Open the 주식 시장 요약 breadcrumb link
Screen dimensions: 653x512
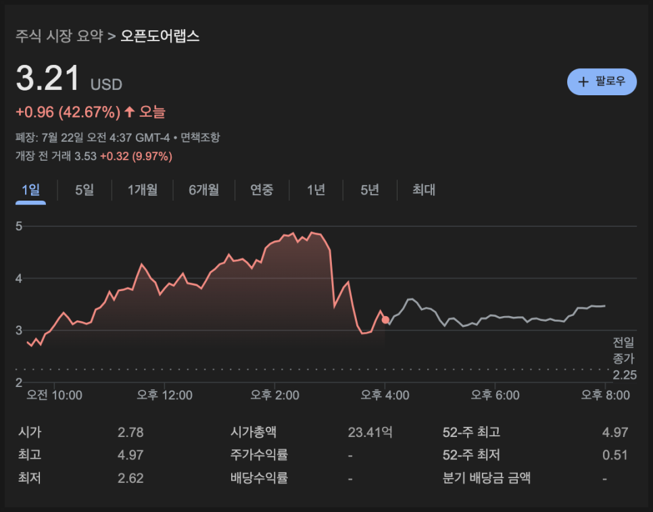click(x=59, y=36)
